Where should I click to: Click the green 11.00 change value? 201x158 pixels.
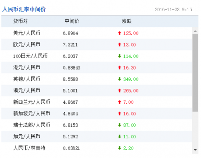[x=129, y=137]
